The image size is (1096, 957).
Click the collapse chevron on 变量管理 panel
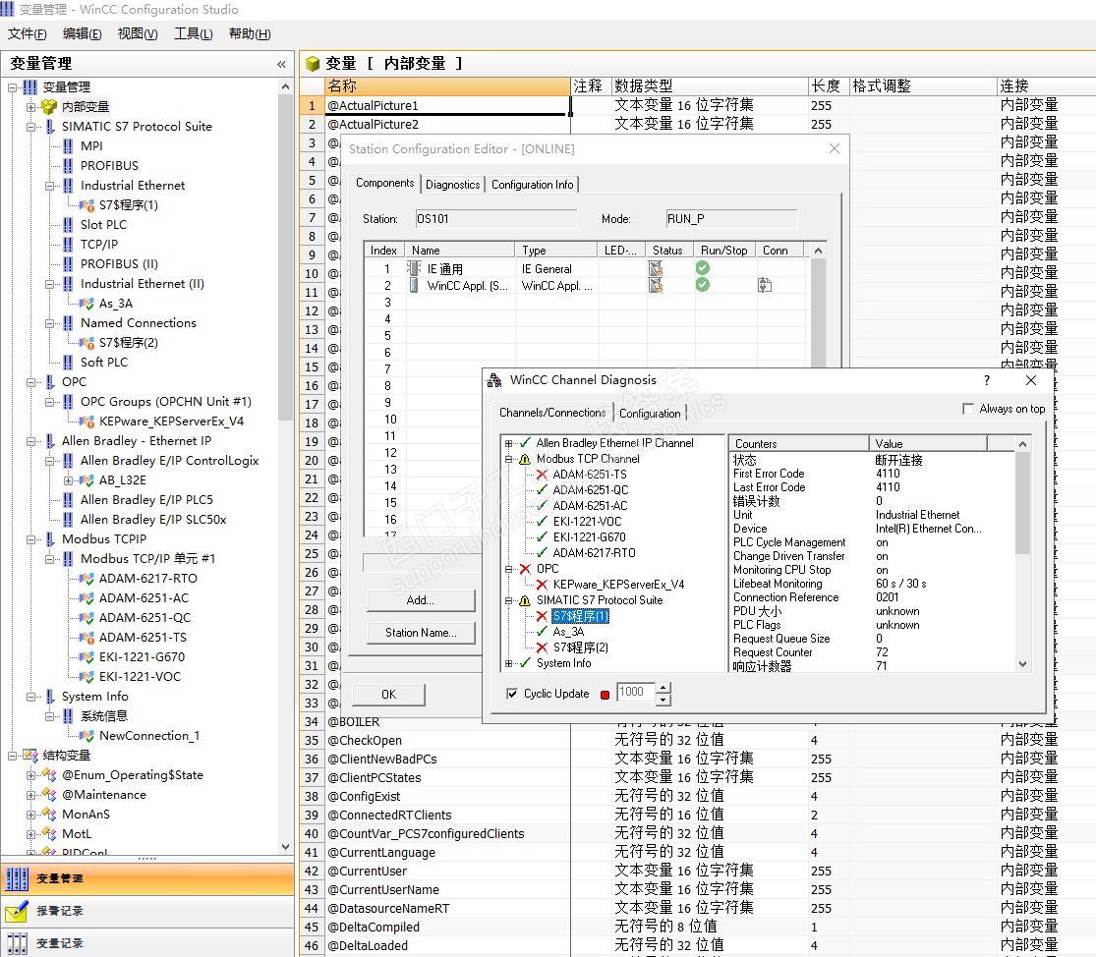pos(282,64)
